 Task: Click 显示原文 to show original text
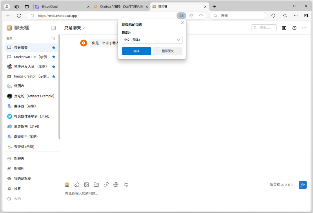168,51
